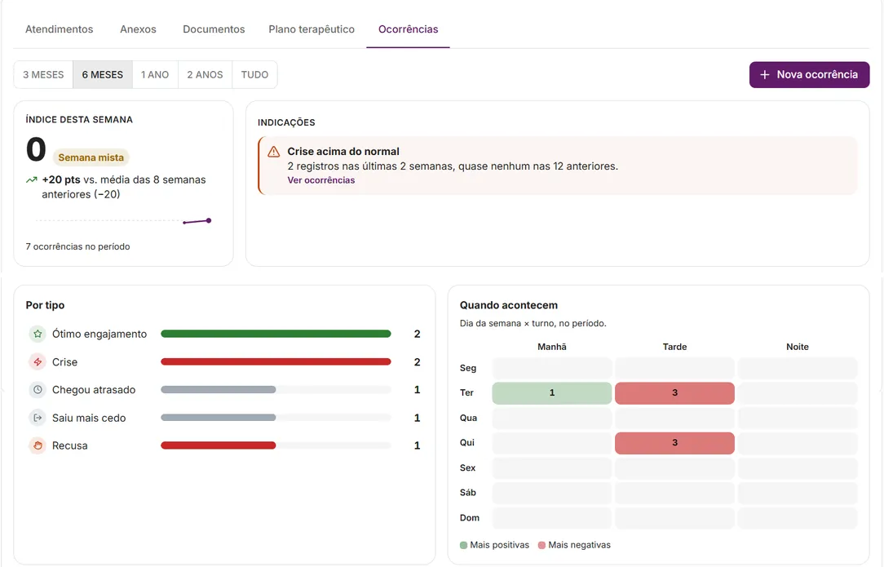Click the 'Crise' type label
This screenshot has width=884, height=567.
pos(65,361)
